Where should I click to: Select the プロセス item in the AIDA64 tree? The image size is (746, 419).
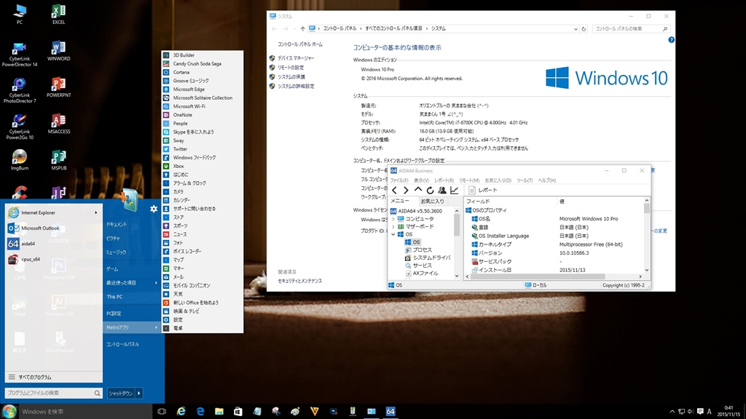click(x=422, y=250)
